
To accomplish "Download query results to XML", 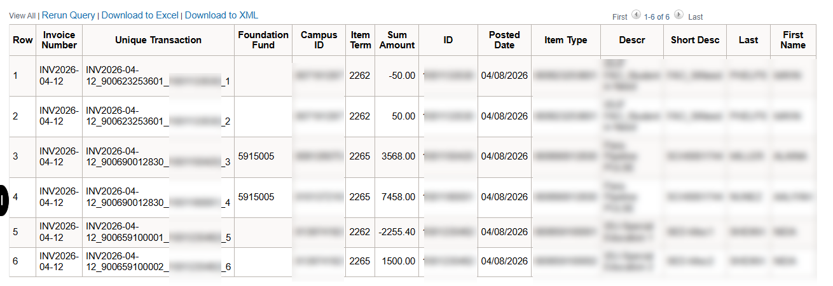I will (221, 15).
